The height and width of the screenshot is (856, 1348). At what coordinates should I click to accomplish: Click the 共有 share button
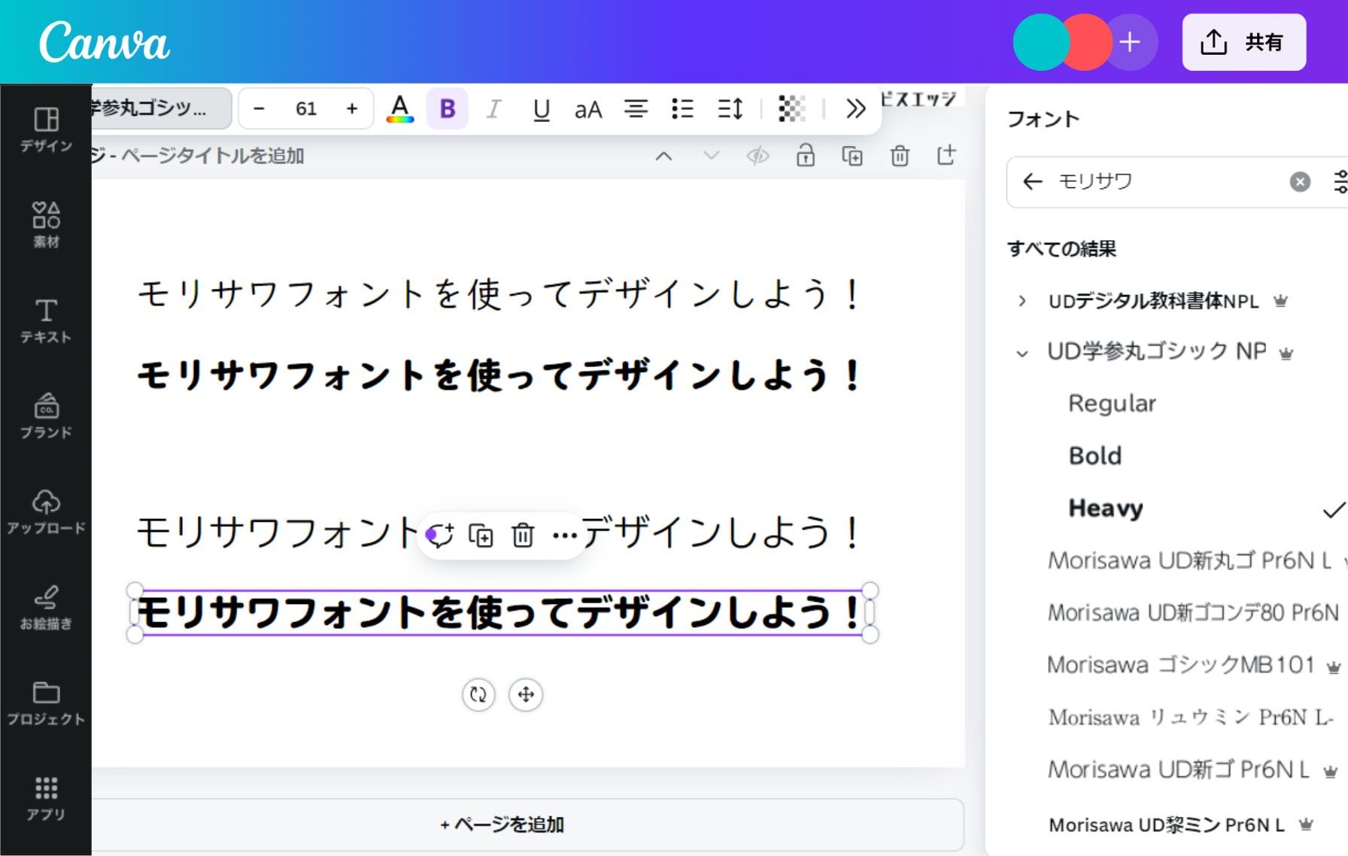pyautogui.click(x=1243, y=42)
